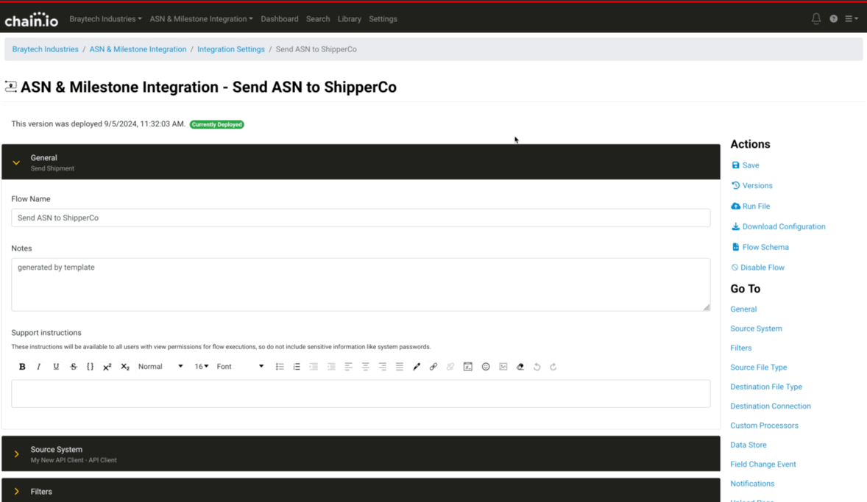Image resolution: width=867 pixels, height=502 pixels.
Task: Click the Flow Name input field
Action: 361,218
